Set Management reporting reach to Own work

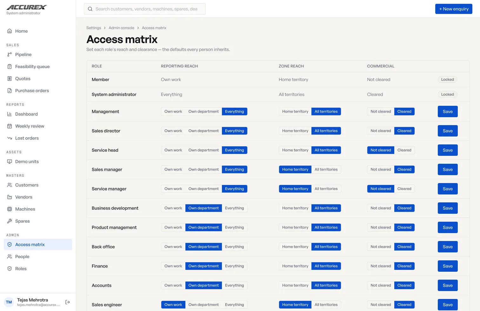(x=173, y=111)
